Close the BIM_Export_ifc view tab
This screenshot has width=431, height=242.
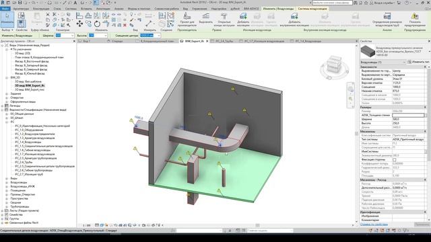click(207, 41)
